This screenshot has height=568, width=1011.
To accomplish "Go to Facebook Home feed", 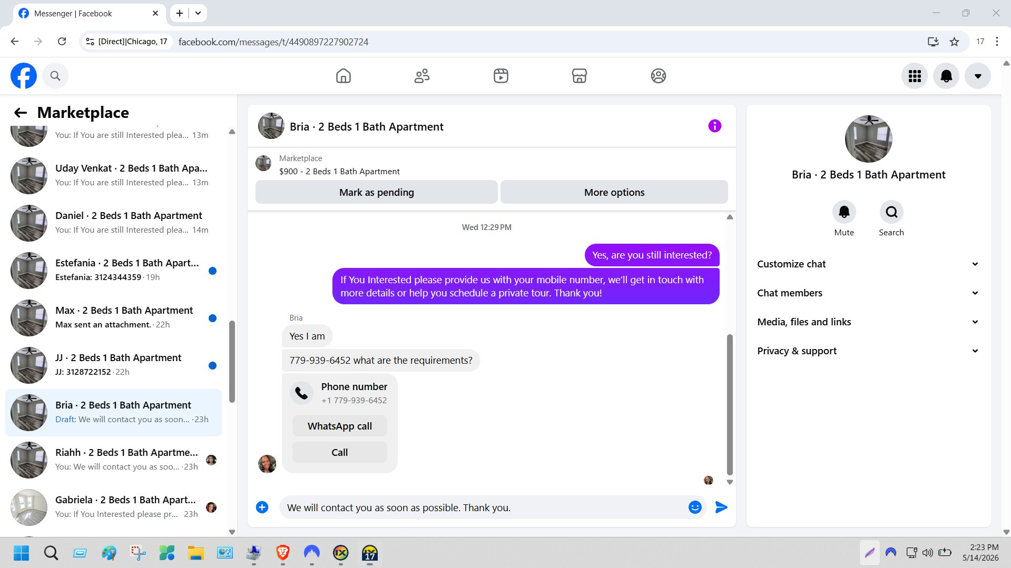I will click(x=343, y=76).
